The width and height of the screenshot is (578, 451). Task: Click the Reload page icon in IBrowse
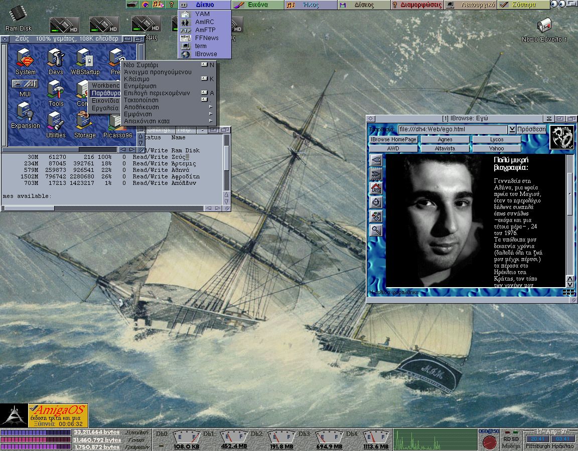(375, 202)
